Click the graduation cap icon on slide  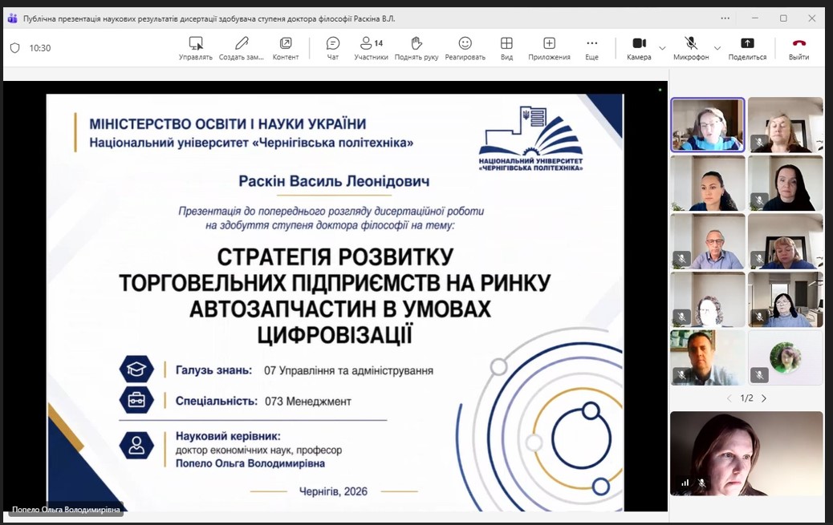click(x=136, y=369)
